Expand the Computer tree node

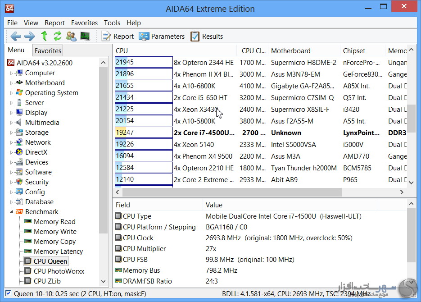[12, 73]
